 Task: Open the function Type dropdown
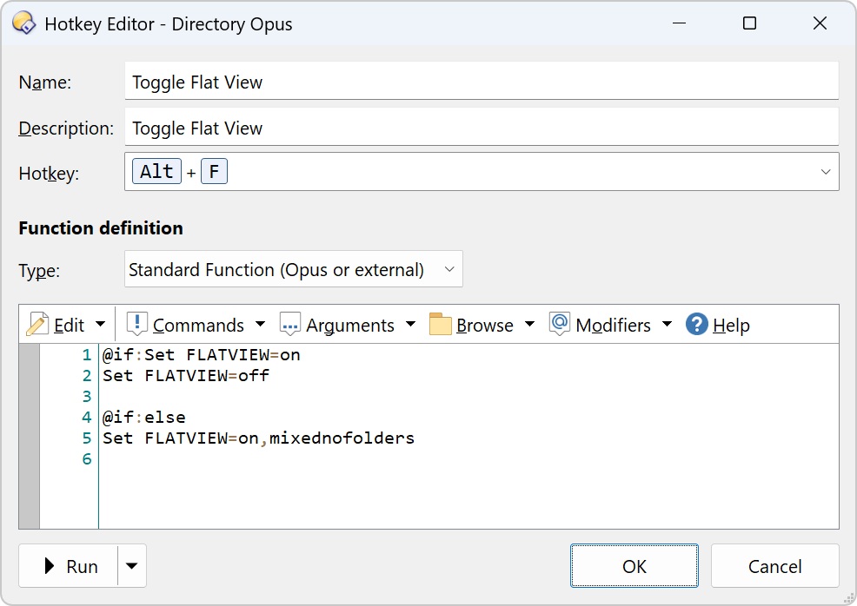point(294,269)
